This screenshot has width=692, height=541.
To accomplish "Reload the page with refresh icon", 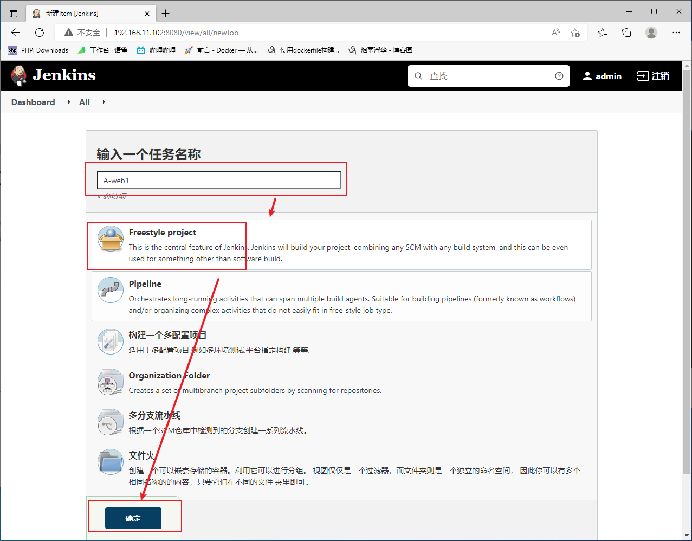I will tap(40, 33).
